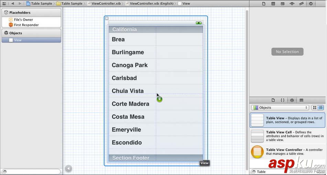Click the First Responder orange cube icon

pyautogui.click(x=11, y=25)
